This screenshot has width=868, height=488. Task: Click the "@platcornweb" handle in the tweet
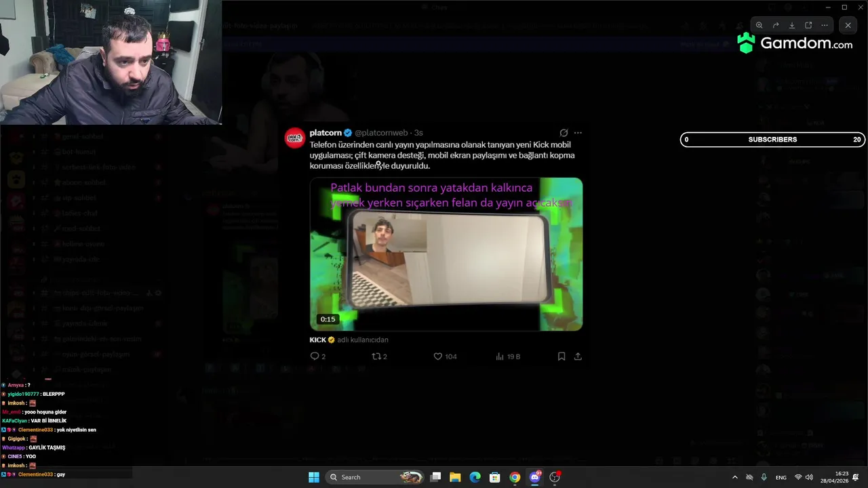(381, 133)
